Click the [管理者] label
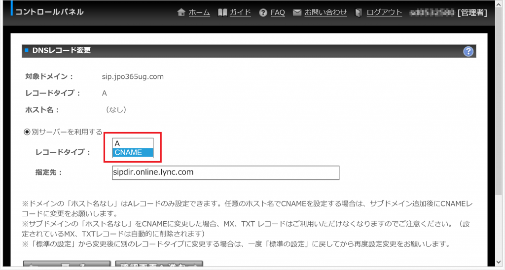 tap(472, 12)
